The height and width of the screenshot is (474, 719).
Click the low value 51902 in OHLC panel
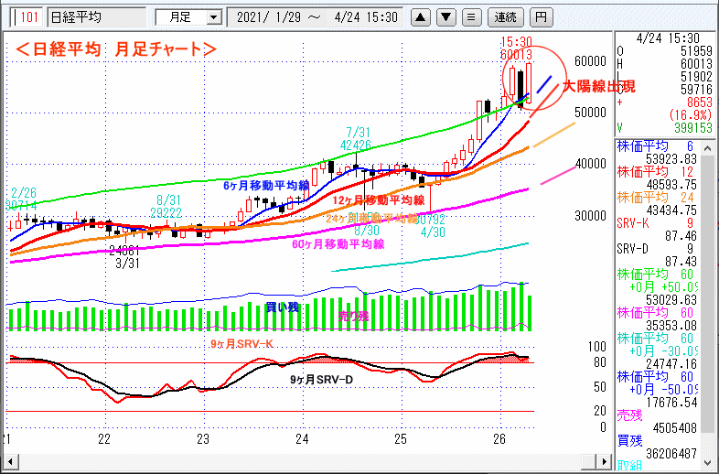pos(696,76)
